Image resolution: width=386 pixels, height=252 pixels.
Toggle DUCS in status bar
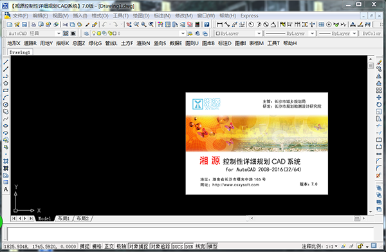pyautogui.click(x=178, y=246)
